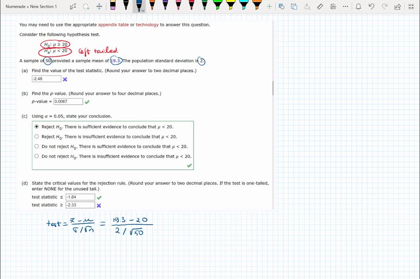Click the collapse toolbar arrows icon
Viewport: 420px width, 279px height.
(411, 7)
